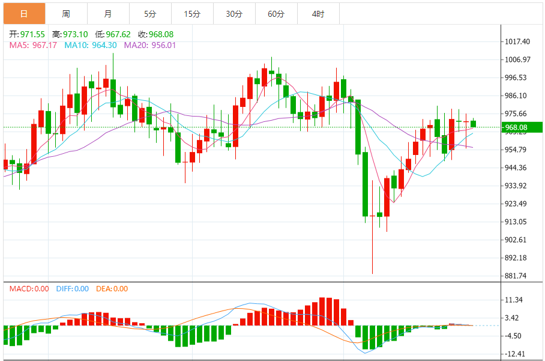Click the 1017.40 price axis label

tap(517, 41)
